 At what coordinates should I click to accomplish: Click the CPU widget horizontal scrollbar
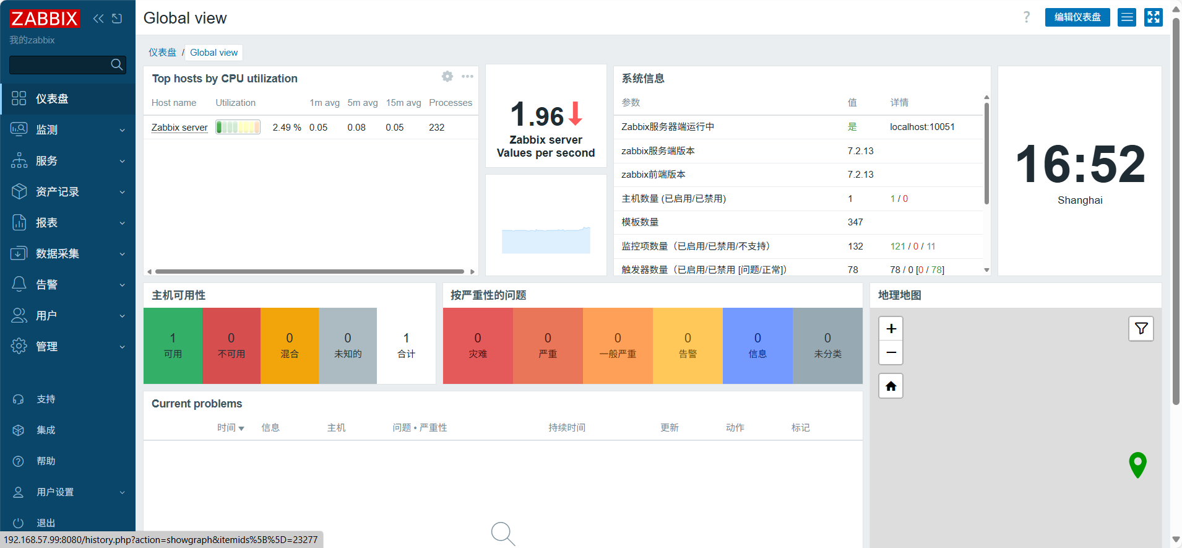pyautogui.click(x=309, y=271)
